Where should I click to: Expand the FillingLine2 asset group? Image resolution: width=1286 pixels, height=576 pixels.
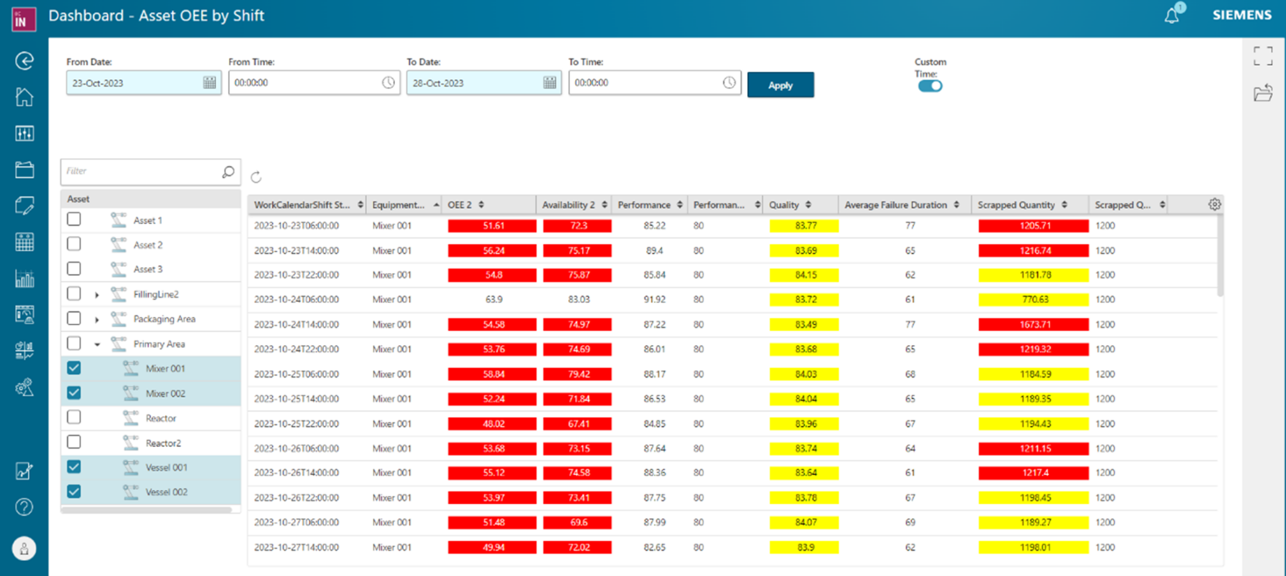coord(97,294)
